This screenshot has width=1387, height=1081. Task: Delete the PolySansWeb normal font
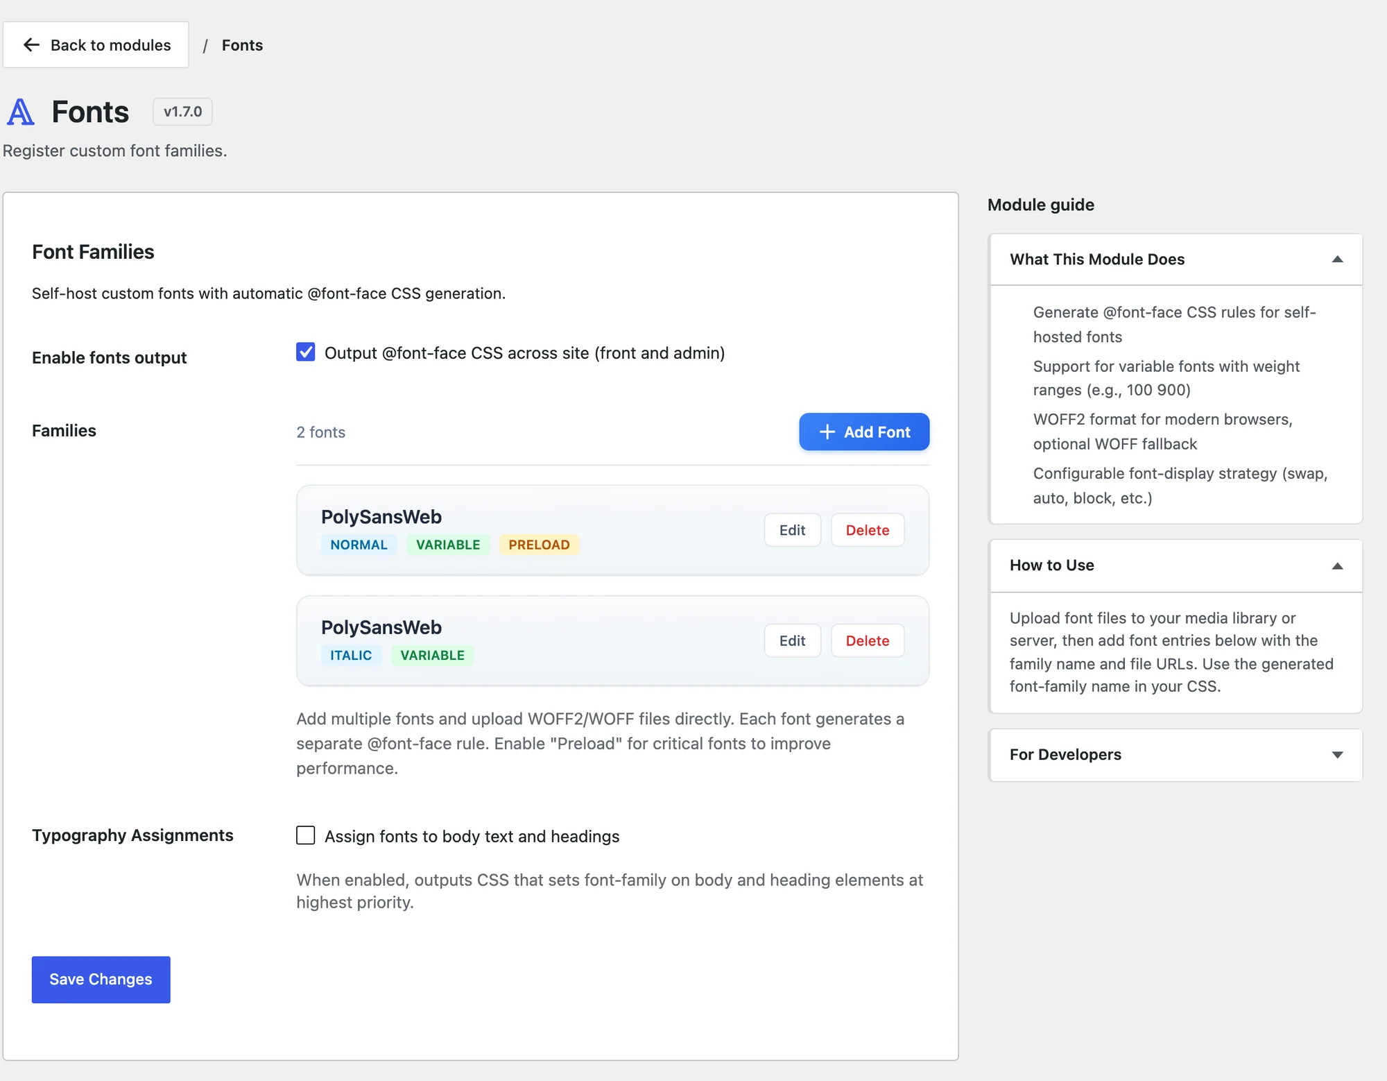867,530
